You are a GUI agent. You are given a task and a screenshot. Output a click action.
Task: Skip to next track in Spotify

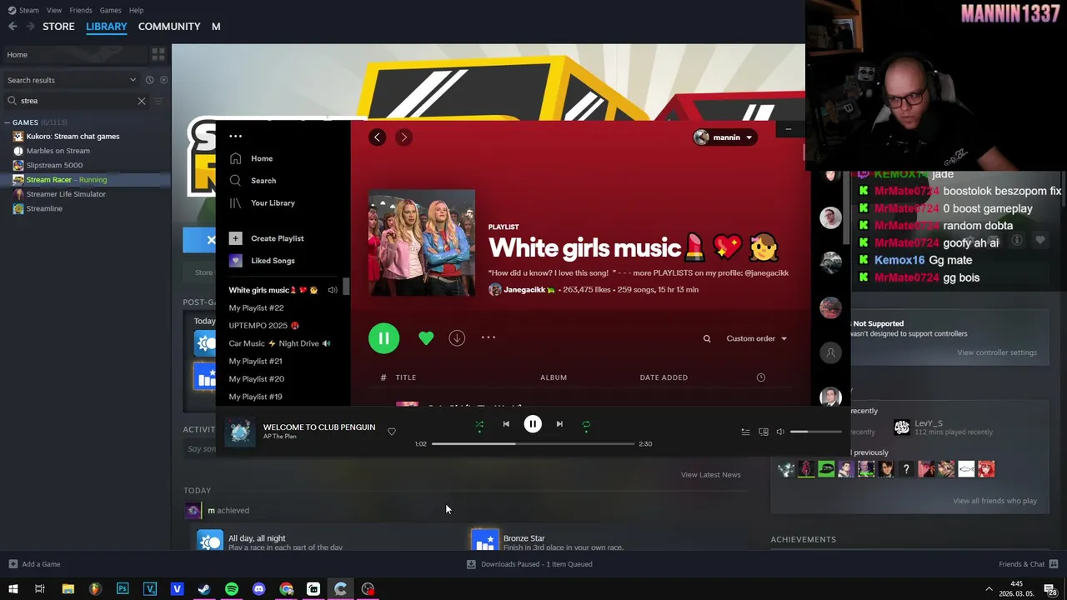pyautogui.click(x=559, y=424)
